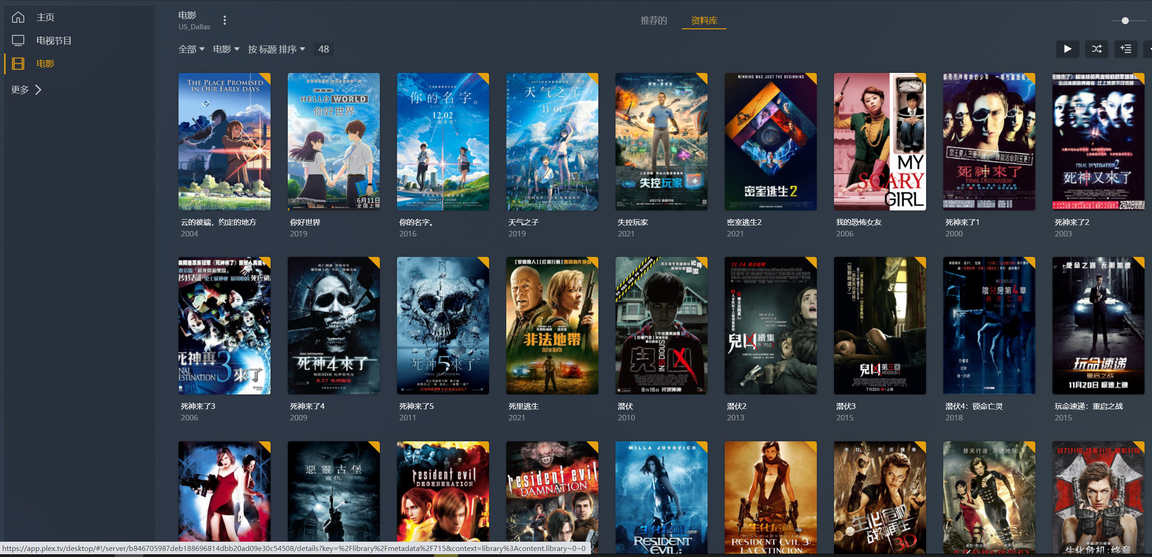
Task: Click the Home house icon in sidebar
Action: click(x=18, y=17)
